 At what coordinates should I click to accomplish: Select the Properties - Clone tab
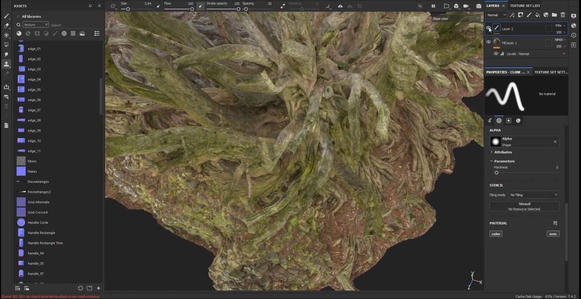point(505,72)
